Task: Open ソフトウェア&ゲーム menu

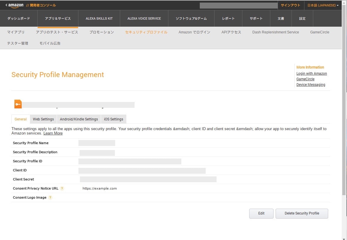Action: click(191, 18)
